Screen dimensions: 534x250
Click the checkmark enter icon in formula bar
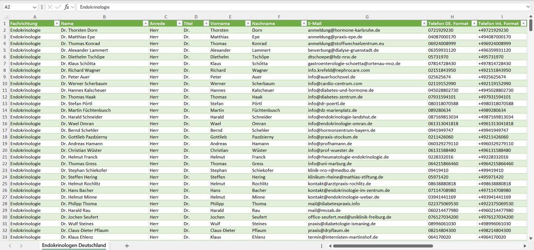coord(58,7)
